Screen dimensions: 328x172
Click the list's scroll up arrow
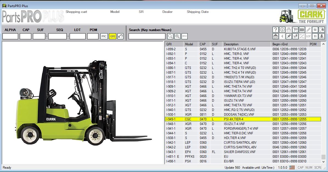click(323, 44)
